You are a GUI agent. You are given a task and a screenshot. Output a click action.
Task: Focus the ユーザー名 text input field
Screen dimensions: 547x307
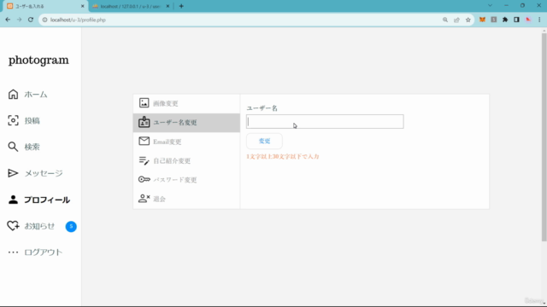(325, 121)
